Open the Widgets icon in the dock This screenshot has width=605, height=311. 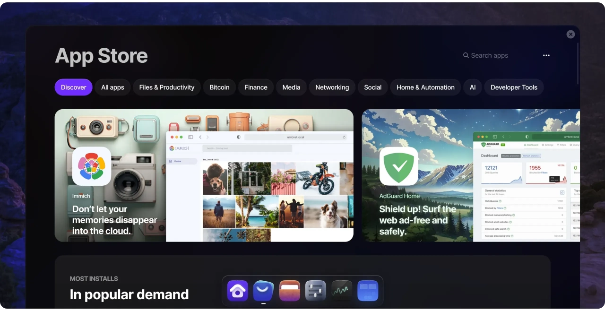(367, 291)
